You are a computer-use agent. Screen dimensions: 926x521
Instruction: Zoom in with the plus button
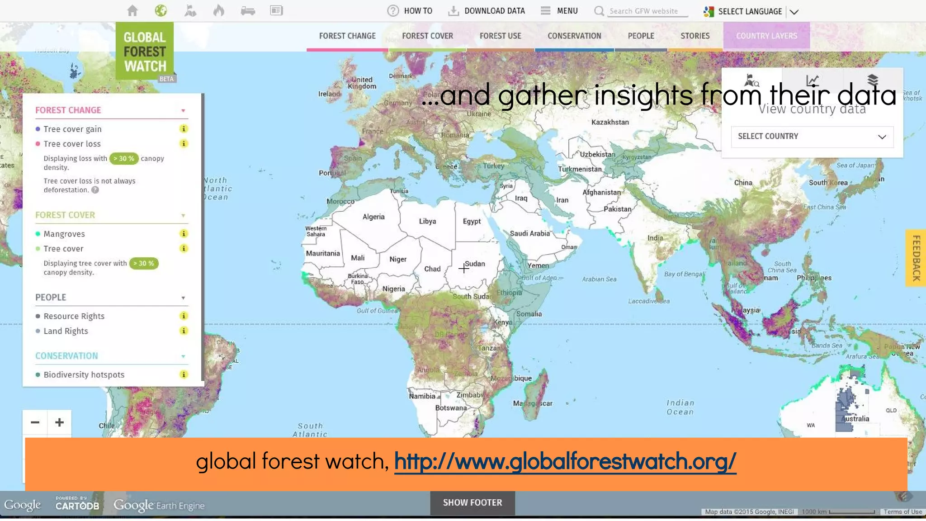(x=59, y=422)
